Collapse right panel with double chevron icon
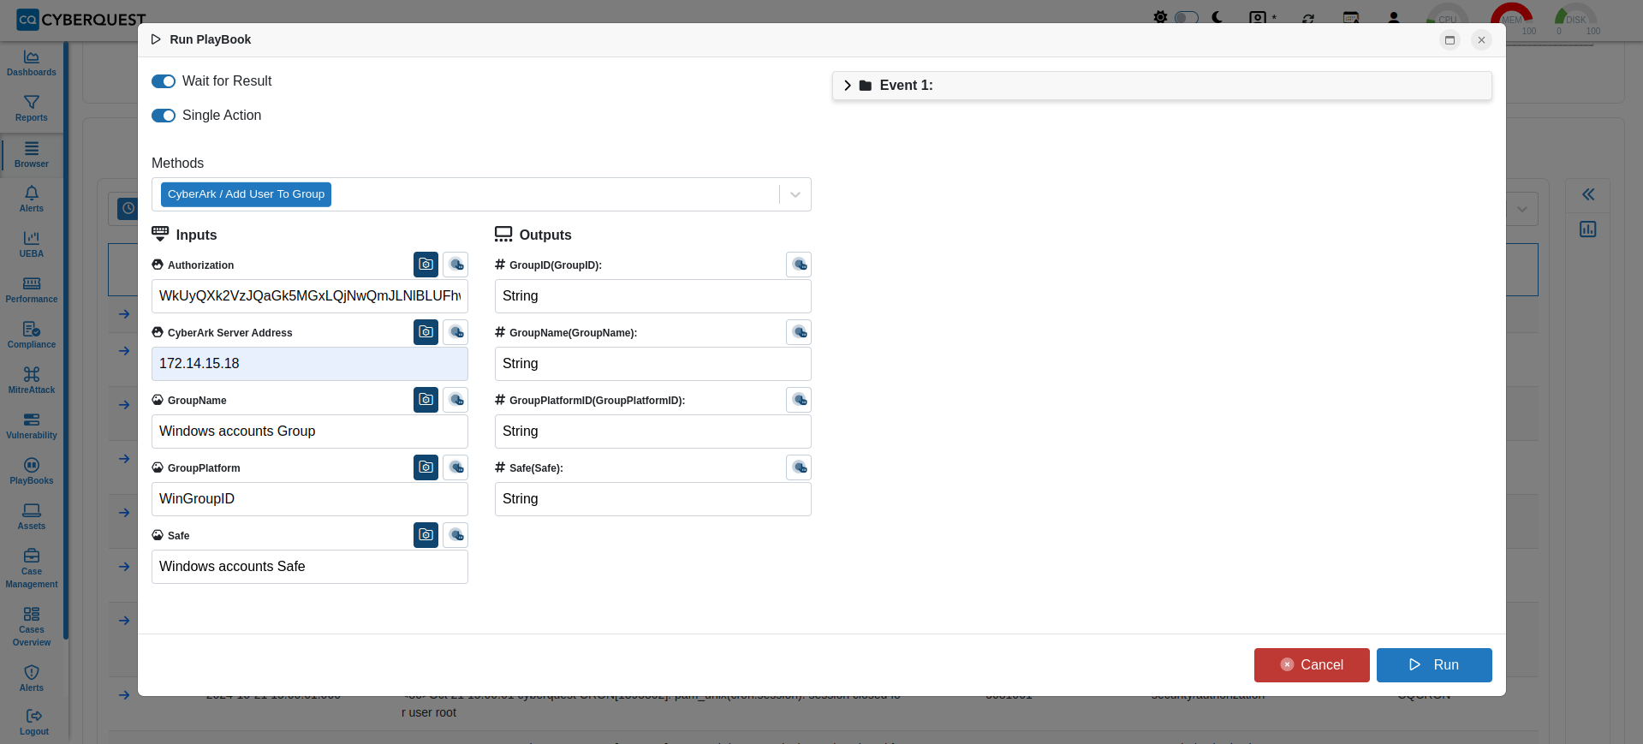This screenshot has width=1643, height=744. 1588,194
